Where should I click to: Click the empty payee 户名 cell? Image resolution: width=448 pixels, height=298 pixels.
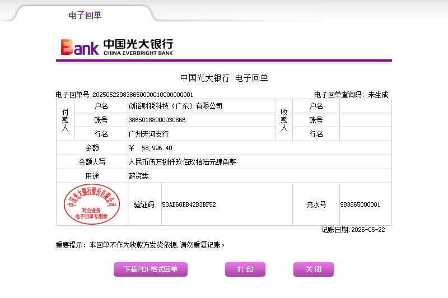[365, 106]
